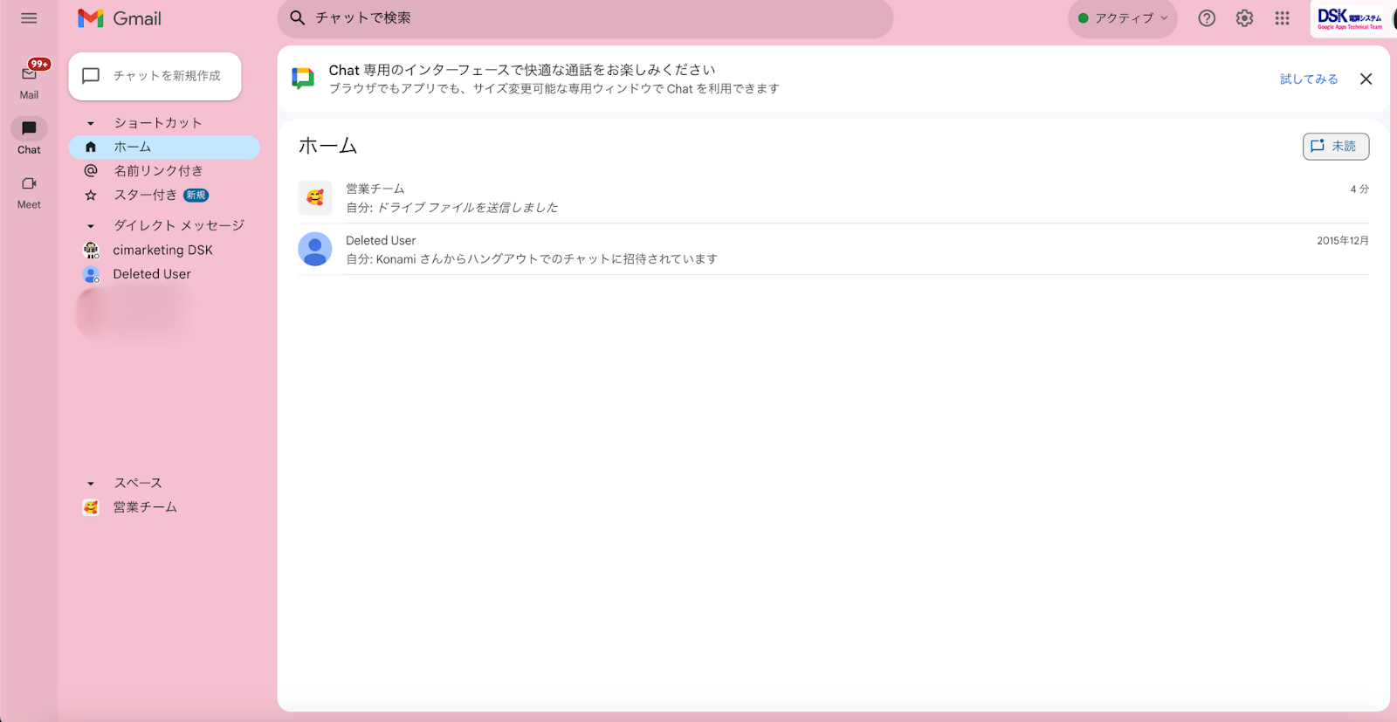Select ホーム in the sidebar
This screenshot has width=1397, height=722.
click(164, 148)
